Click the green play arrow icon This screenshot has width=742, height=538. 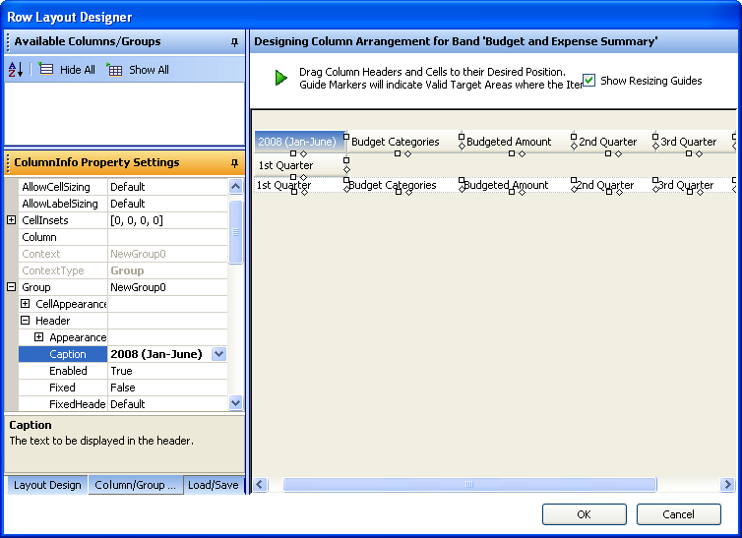(281, 78)
